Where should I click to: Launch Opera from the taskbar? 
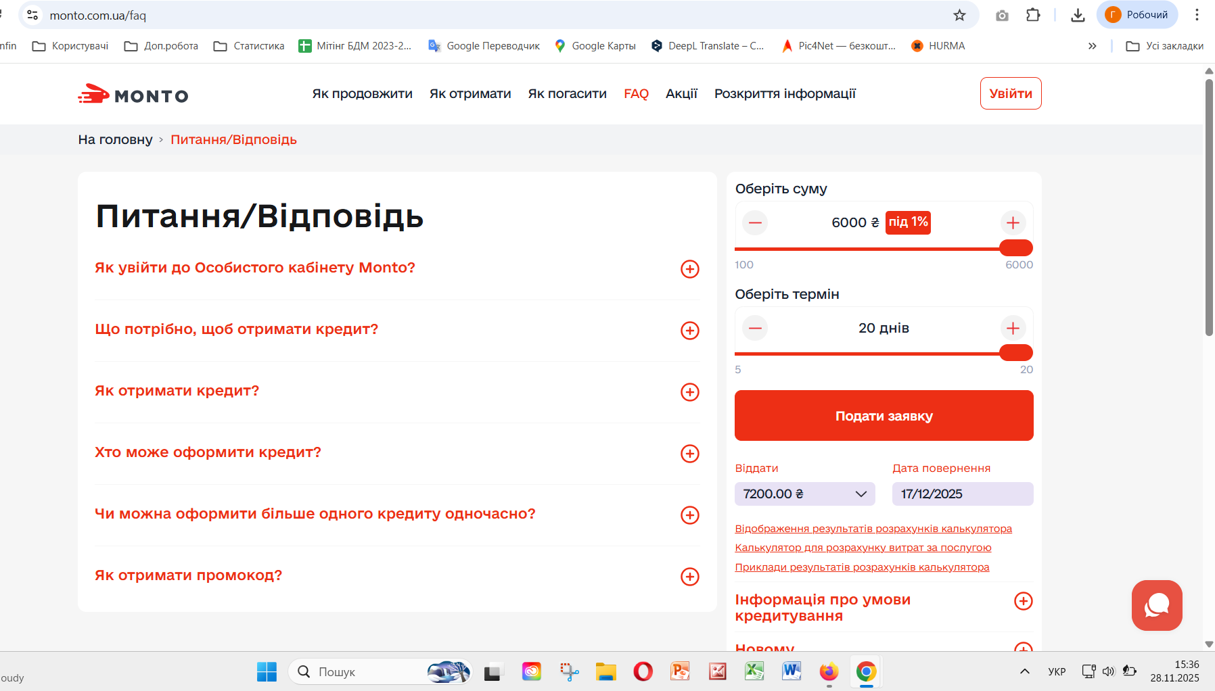pyautogui.click(x=643, y=671)
